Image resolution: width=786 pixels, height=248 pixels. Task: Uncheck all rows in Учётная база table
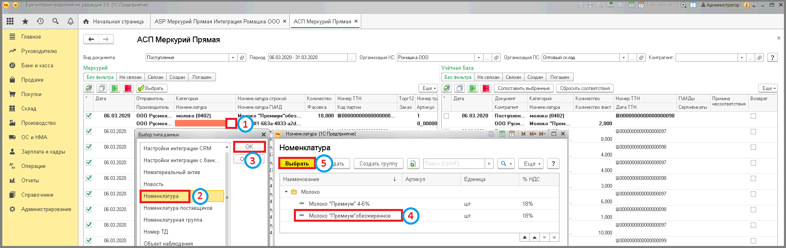(460, 88)
